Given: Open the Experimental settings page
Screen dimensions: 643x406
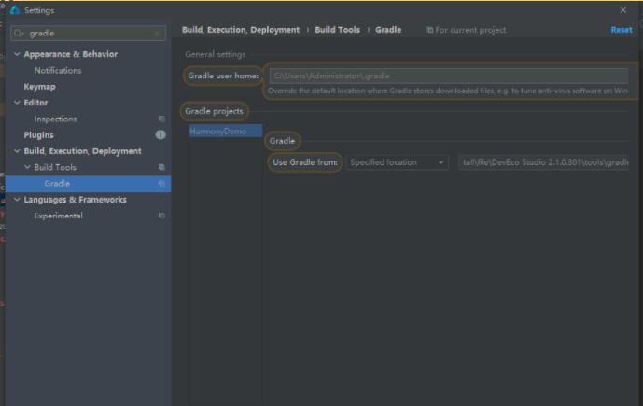Looking at the screenshot, I should 58,216.
